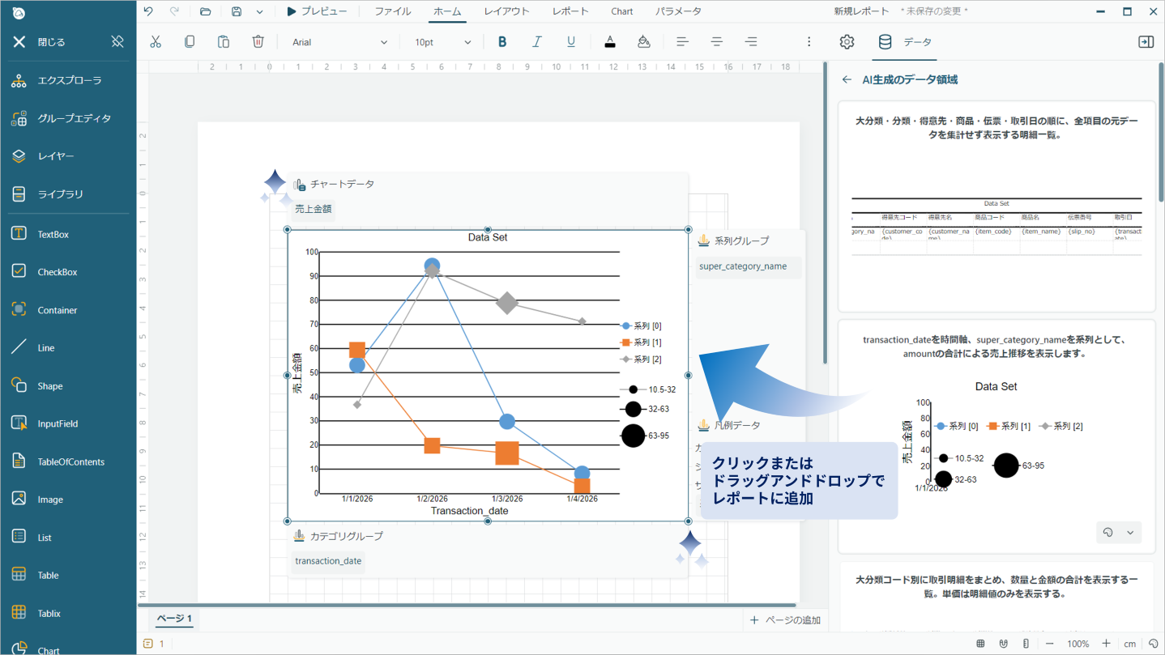Screen dimensions: 1165x655
Task: Open the more toolbar options menu
Action: pyautogui.click(x=809, y=42)
